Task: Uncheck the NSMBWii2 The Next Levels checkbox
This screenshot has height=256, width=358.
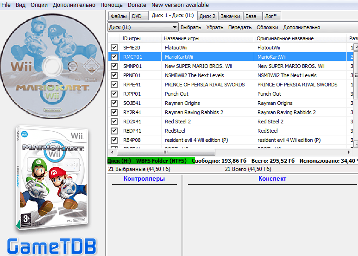Action: point(114,75)
